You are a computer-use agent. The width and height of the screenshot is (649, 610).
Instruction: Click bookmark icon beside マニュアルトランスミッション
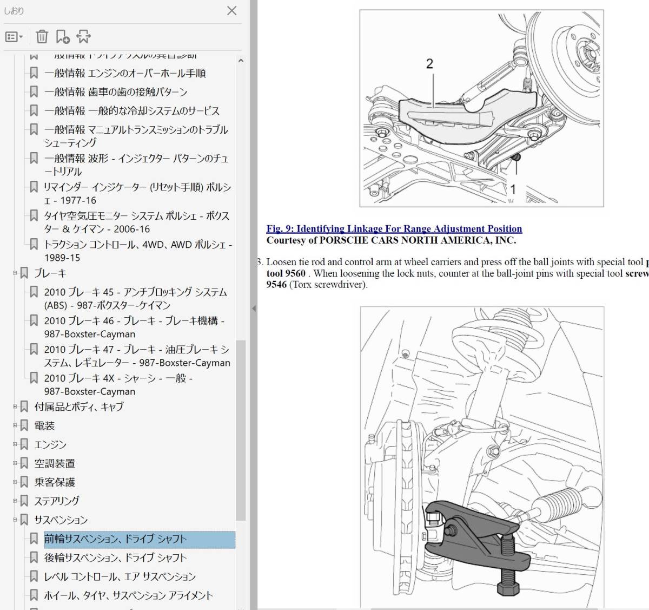pos(34,130)
